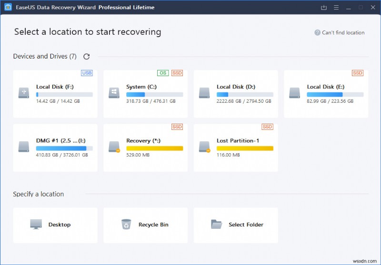Open the Can't find location link
Screen dimensions: 381x265
click(x=343, y=33)
